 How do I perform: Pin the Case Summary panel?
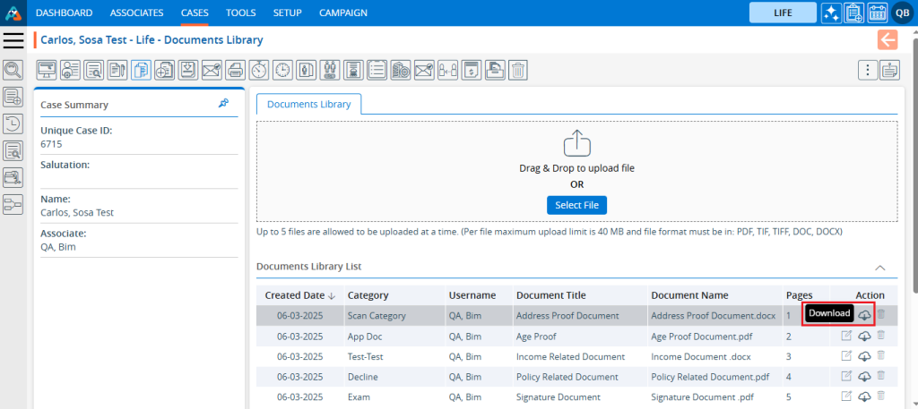(x=223, y=104)
